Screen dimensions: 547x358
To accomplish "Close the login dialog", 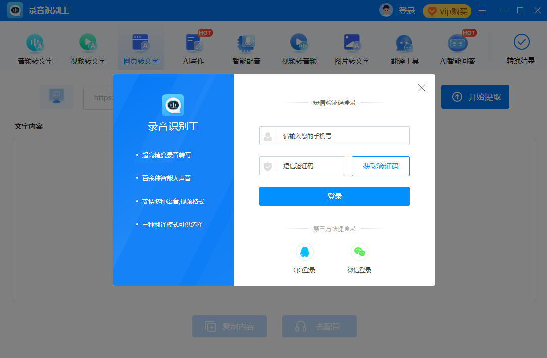I will click(x=422, y=88).
